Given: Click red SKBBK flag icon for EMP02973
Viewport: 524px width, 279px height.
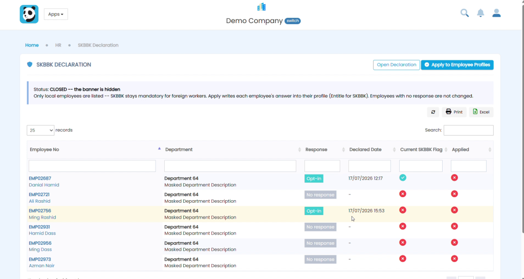Looking at the screenshot, I should pyautogui.click(x=403, y=259).
